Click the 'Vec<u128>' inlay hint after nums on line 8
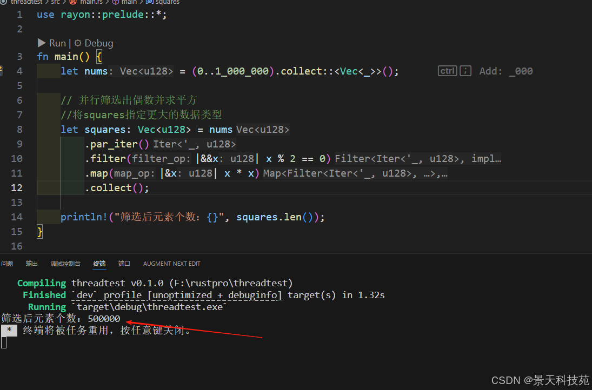Viewport: 592px width, 390px height. [x=263, y=130]
